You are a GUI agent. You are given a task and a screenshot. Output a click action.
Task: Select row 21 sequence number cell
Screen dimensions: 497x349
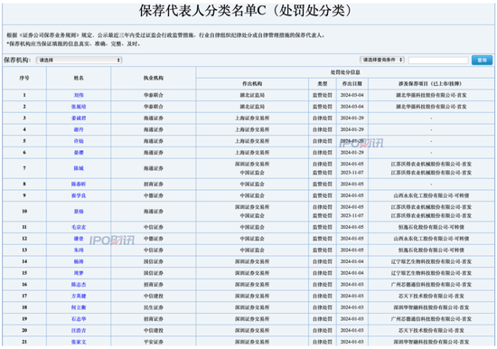(24, 342)
